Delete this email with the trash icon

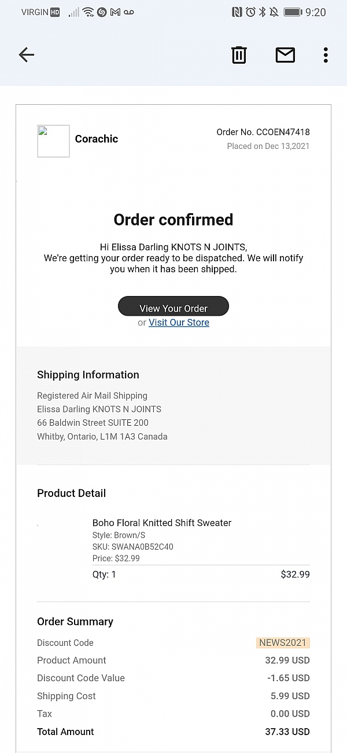pyautogui.click(x=239, y=55)
